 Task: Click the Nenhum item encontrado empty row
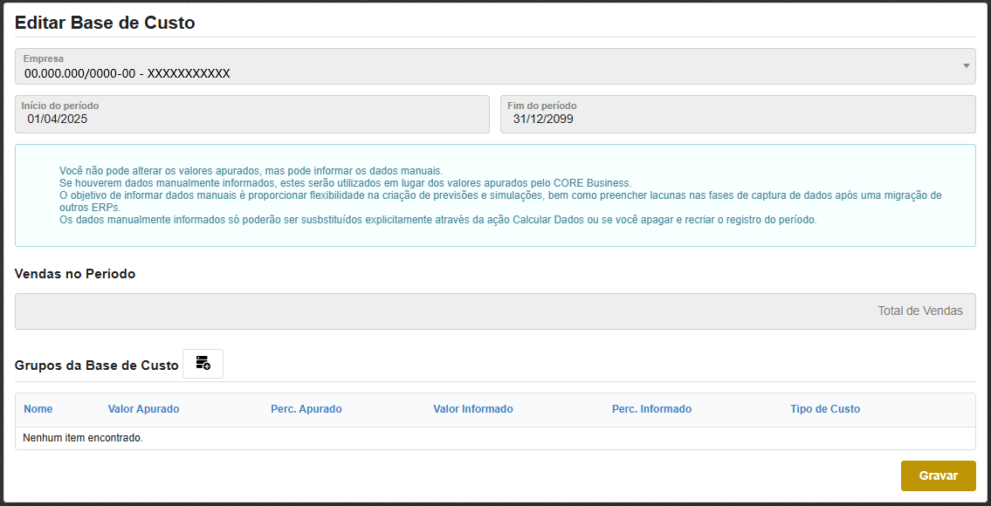pos(83,438)
